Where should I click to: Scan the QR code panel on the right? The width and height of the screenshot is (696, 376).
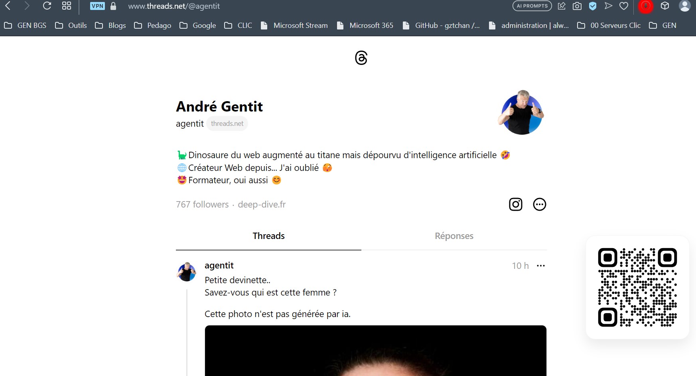coord(637,288)
